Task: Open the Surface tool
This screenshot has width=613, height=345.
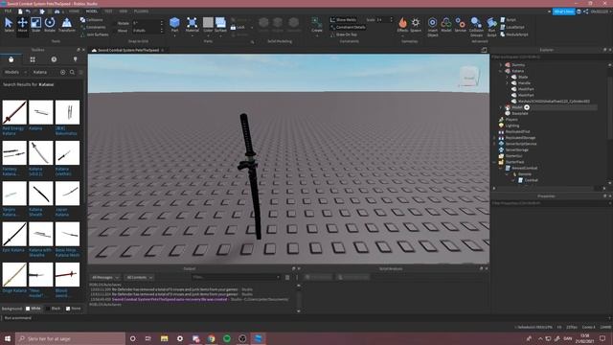Action: [x=220, y=25]
